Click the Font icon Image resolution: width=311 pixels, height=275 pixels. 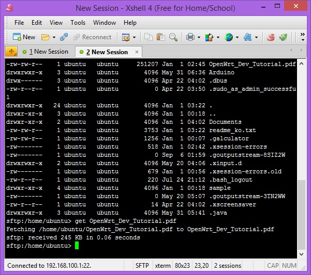pyautogui.click(x=248, y=37)
